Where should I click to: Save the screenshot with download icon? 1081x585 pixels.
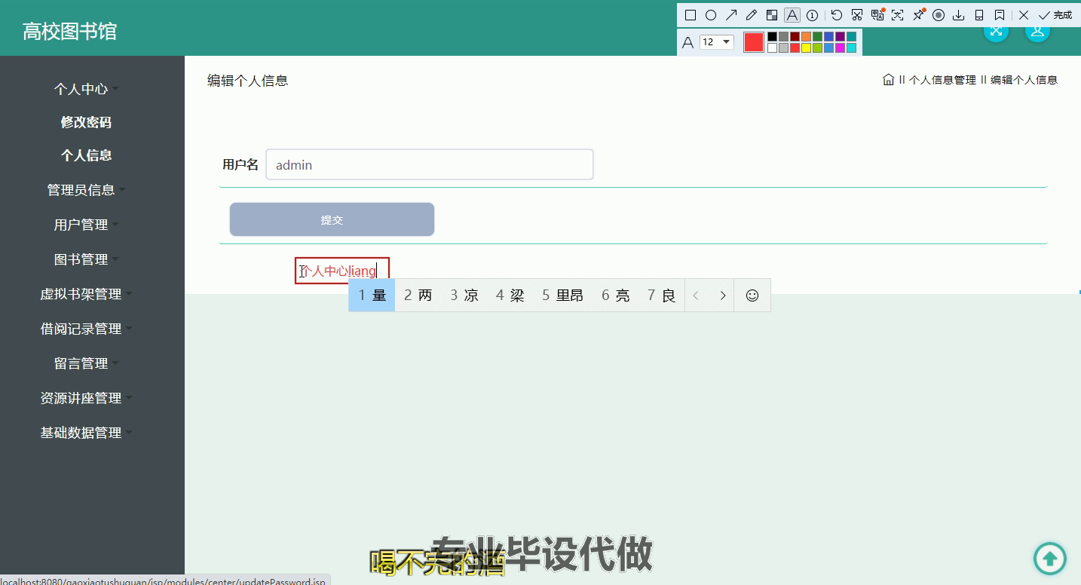pos(958,15)
